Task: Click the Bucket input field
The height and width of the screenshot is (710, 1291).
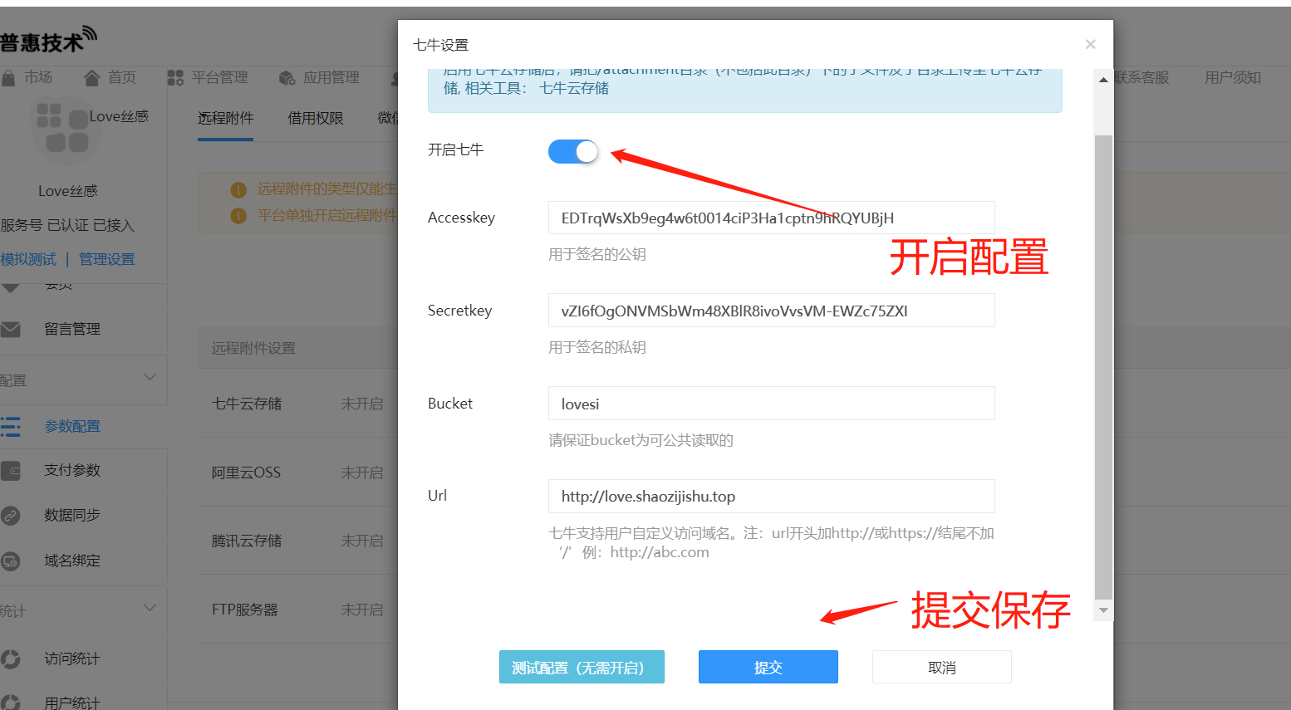Action: (x=771, y=404)
